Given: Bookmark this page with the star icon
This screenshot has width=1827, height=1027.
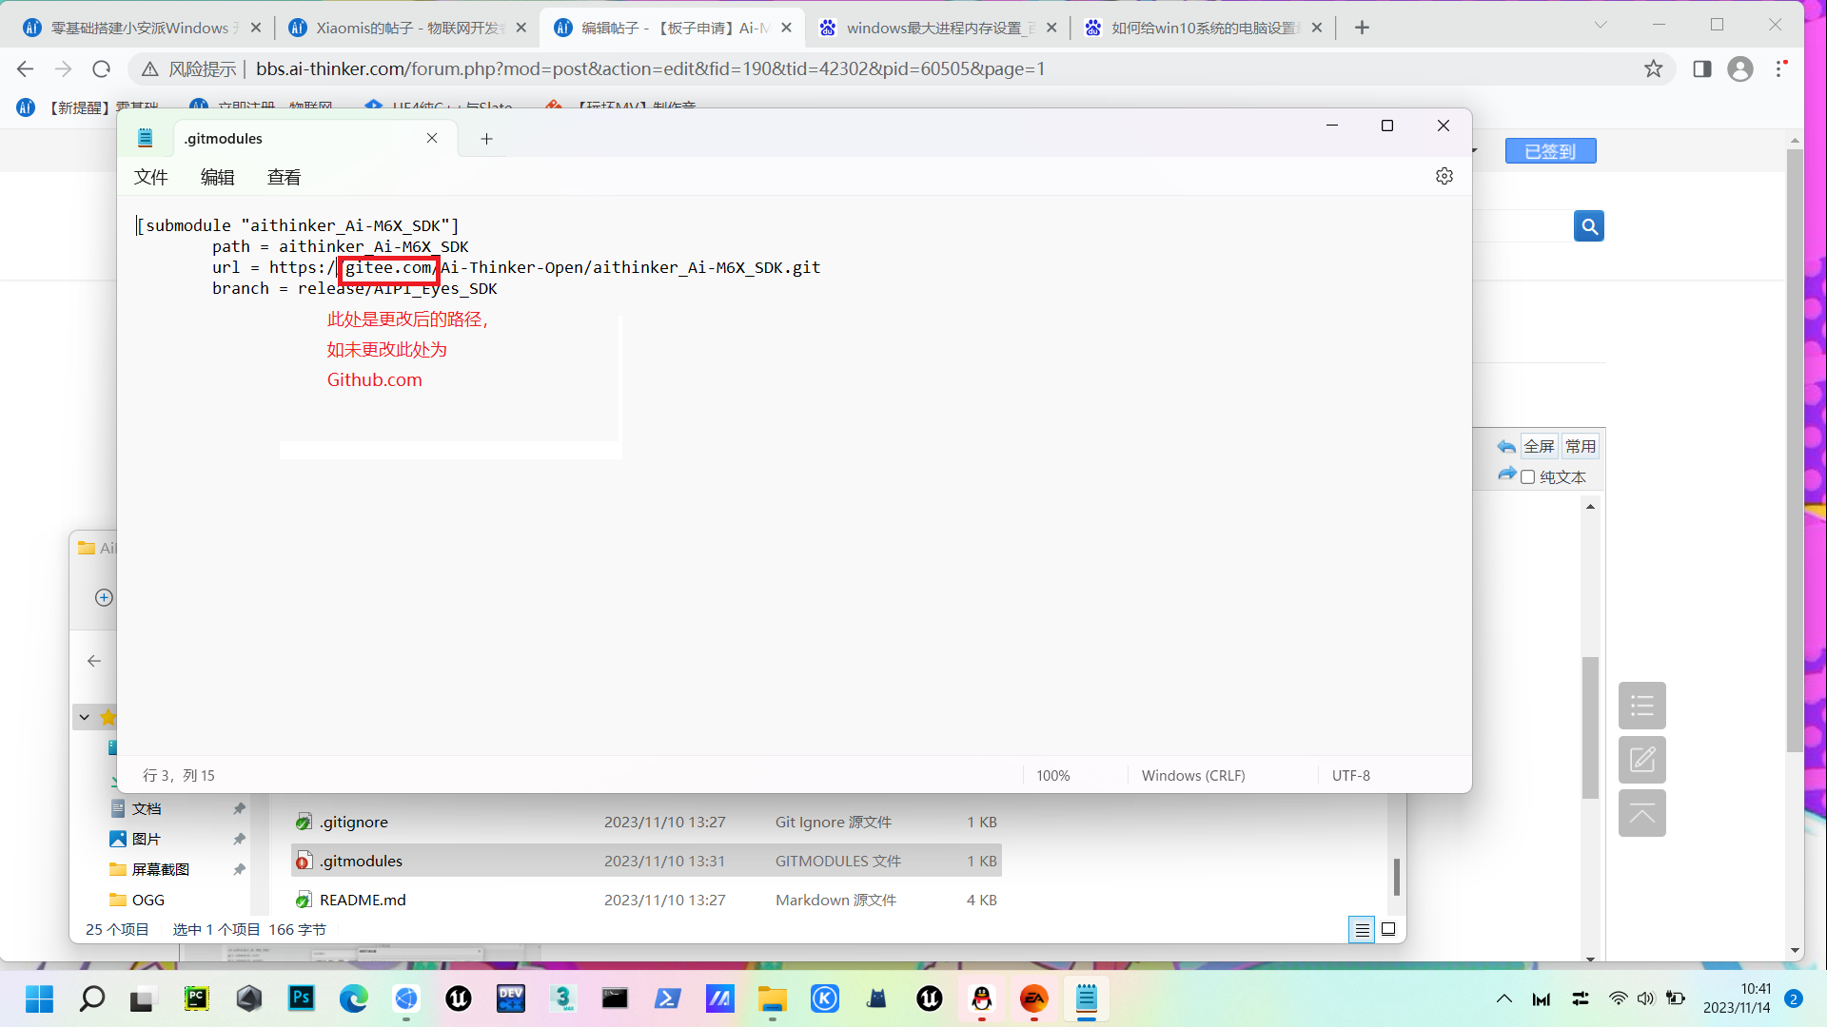Looking at the screenshot, I should (1653, 68).
